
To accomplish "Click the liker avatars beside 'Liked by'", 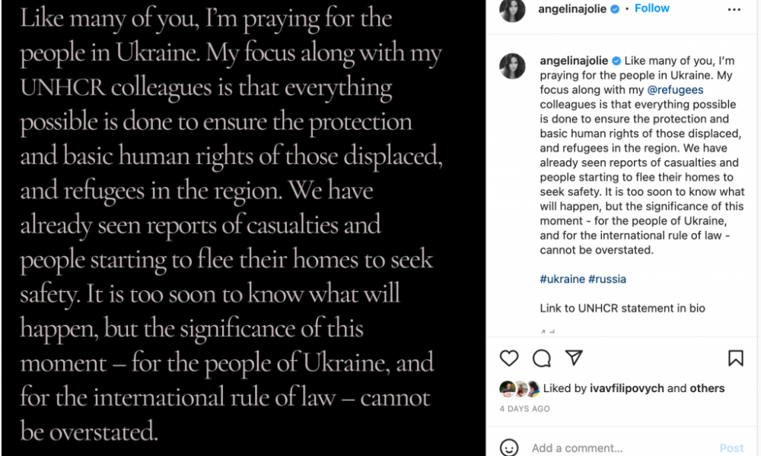I will 519,389.
